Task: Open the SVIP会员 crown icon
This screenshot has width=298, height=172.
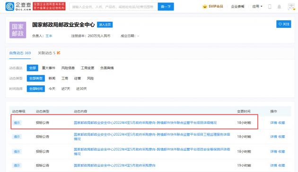Action: pyautogui.click(x=205, y=7)
